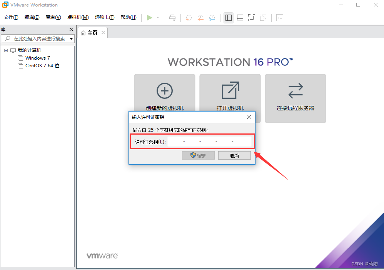The image size is (384, 270).
Task: Click the computer icon beside 我的计算机
Action: tap(13, 50)
